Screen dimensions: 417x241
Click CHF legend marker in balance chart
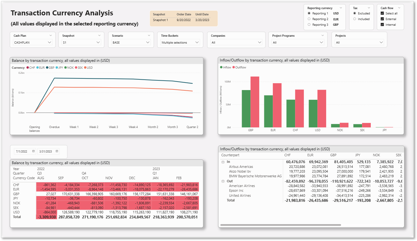pyautogui.click(x=28, y=68)
